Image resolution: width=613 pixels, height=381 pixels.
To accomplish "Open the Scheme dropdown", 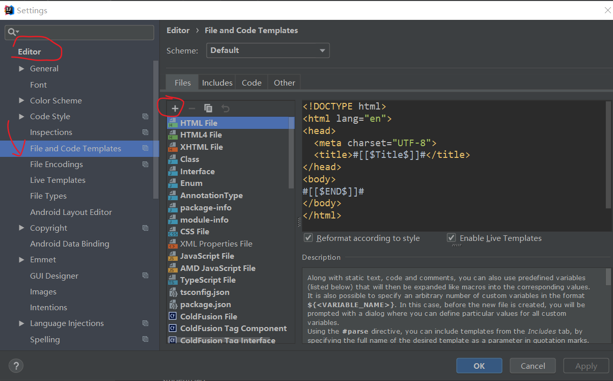I will click(x=268, y=50).
